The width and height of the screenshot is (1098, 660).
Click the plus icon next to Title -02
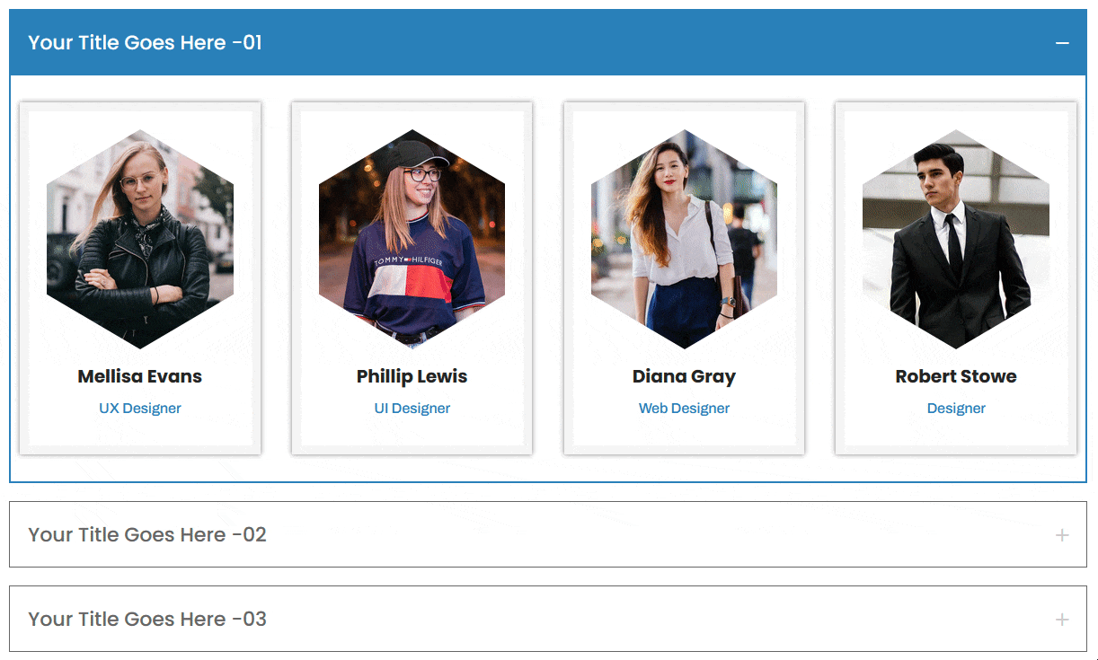[x=1061, y=533]
